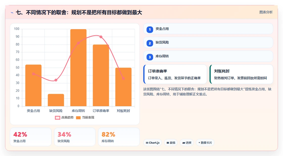The height and width of the screenshot is (156, 283).
Task: Click the blue lightning icon beside the title
Action: tap(12, 13)
